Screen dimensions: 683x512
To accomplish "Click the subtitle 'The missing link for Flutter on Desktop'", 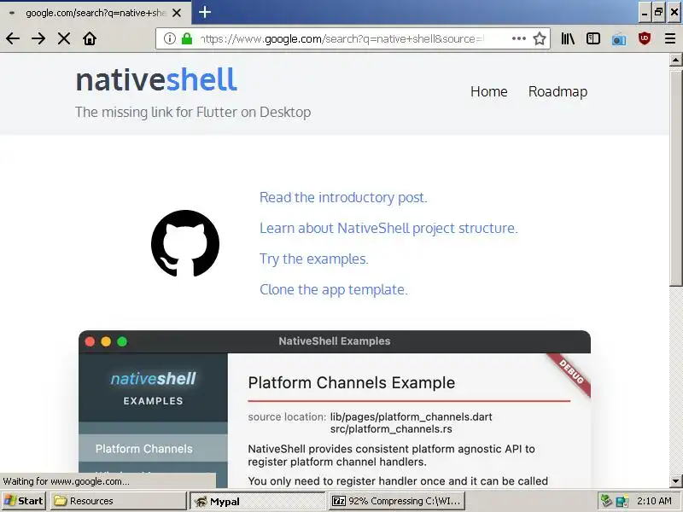I will (x=193, y=113).
